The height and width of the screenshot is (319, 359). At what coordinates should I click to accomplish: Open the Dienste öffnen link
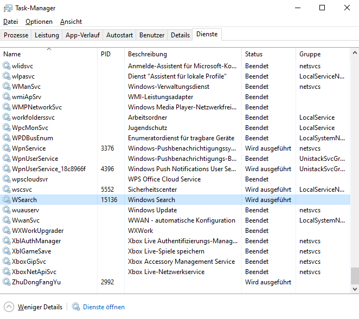[x=104, y=307]
